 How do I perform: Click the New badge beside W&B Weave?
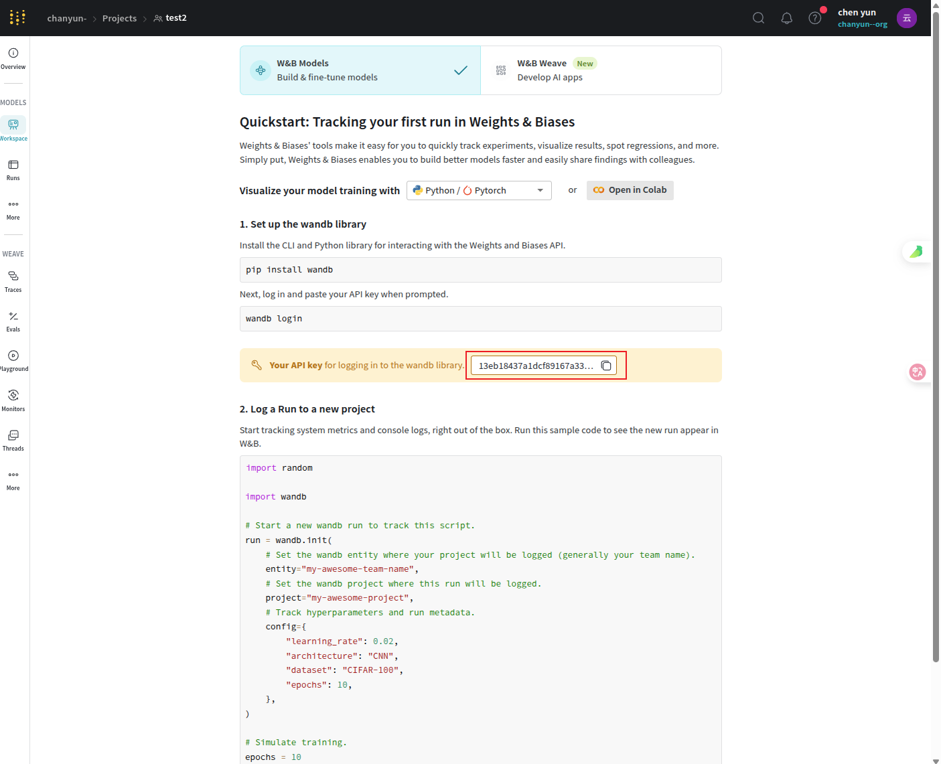click(585, 64)
